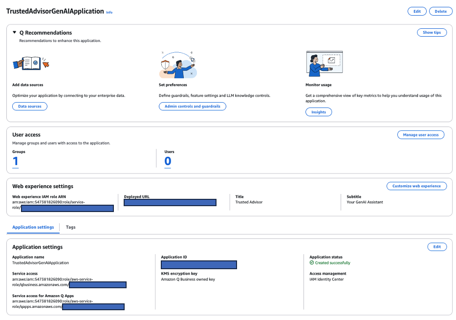Click Edit in Application settings panel
Image resolution: width=456 pixels, height=320 pixels.
click(437, 247)
